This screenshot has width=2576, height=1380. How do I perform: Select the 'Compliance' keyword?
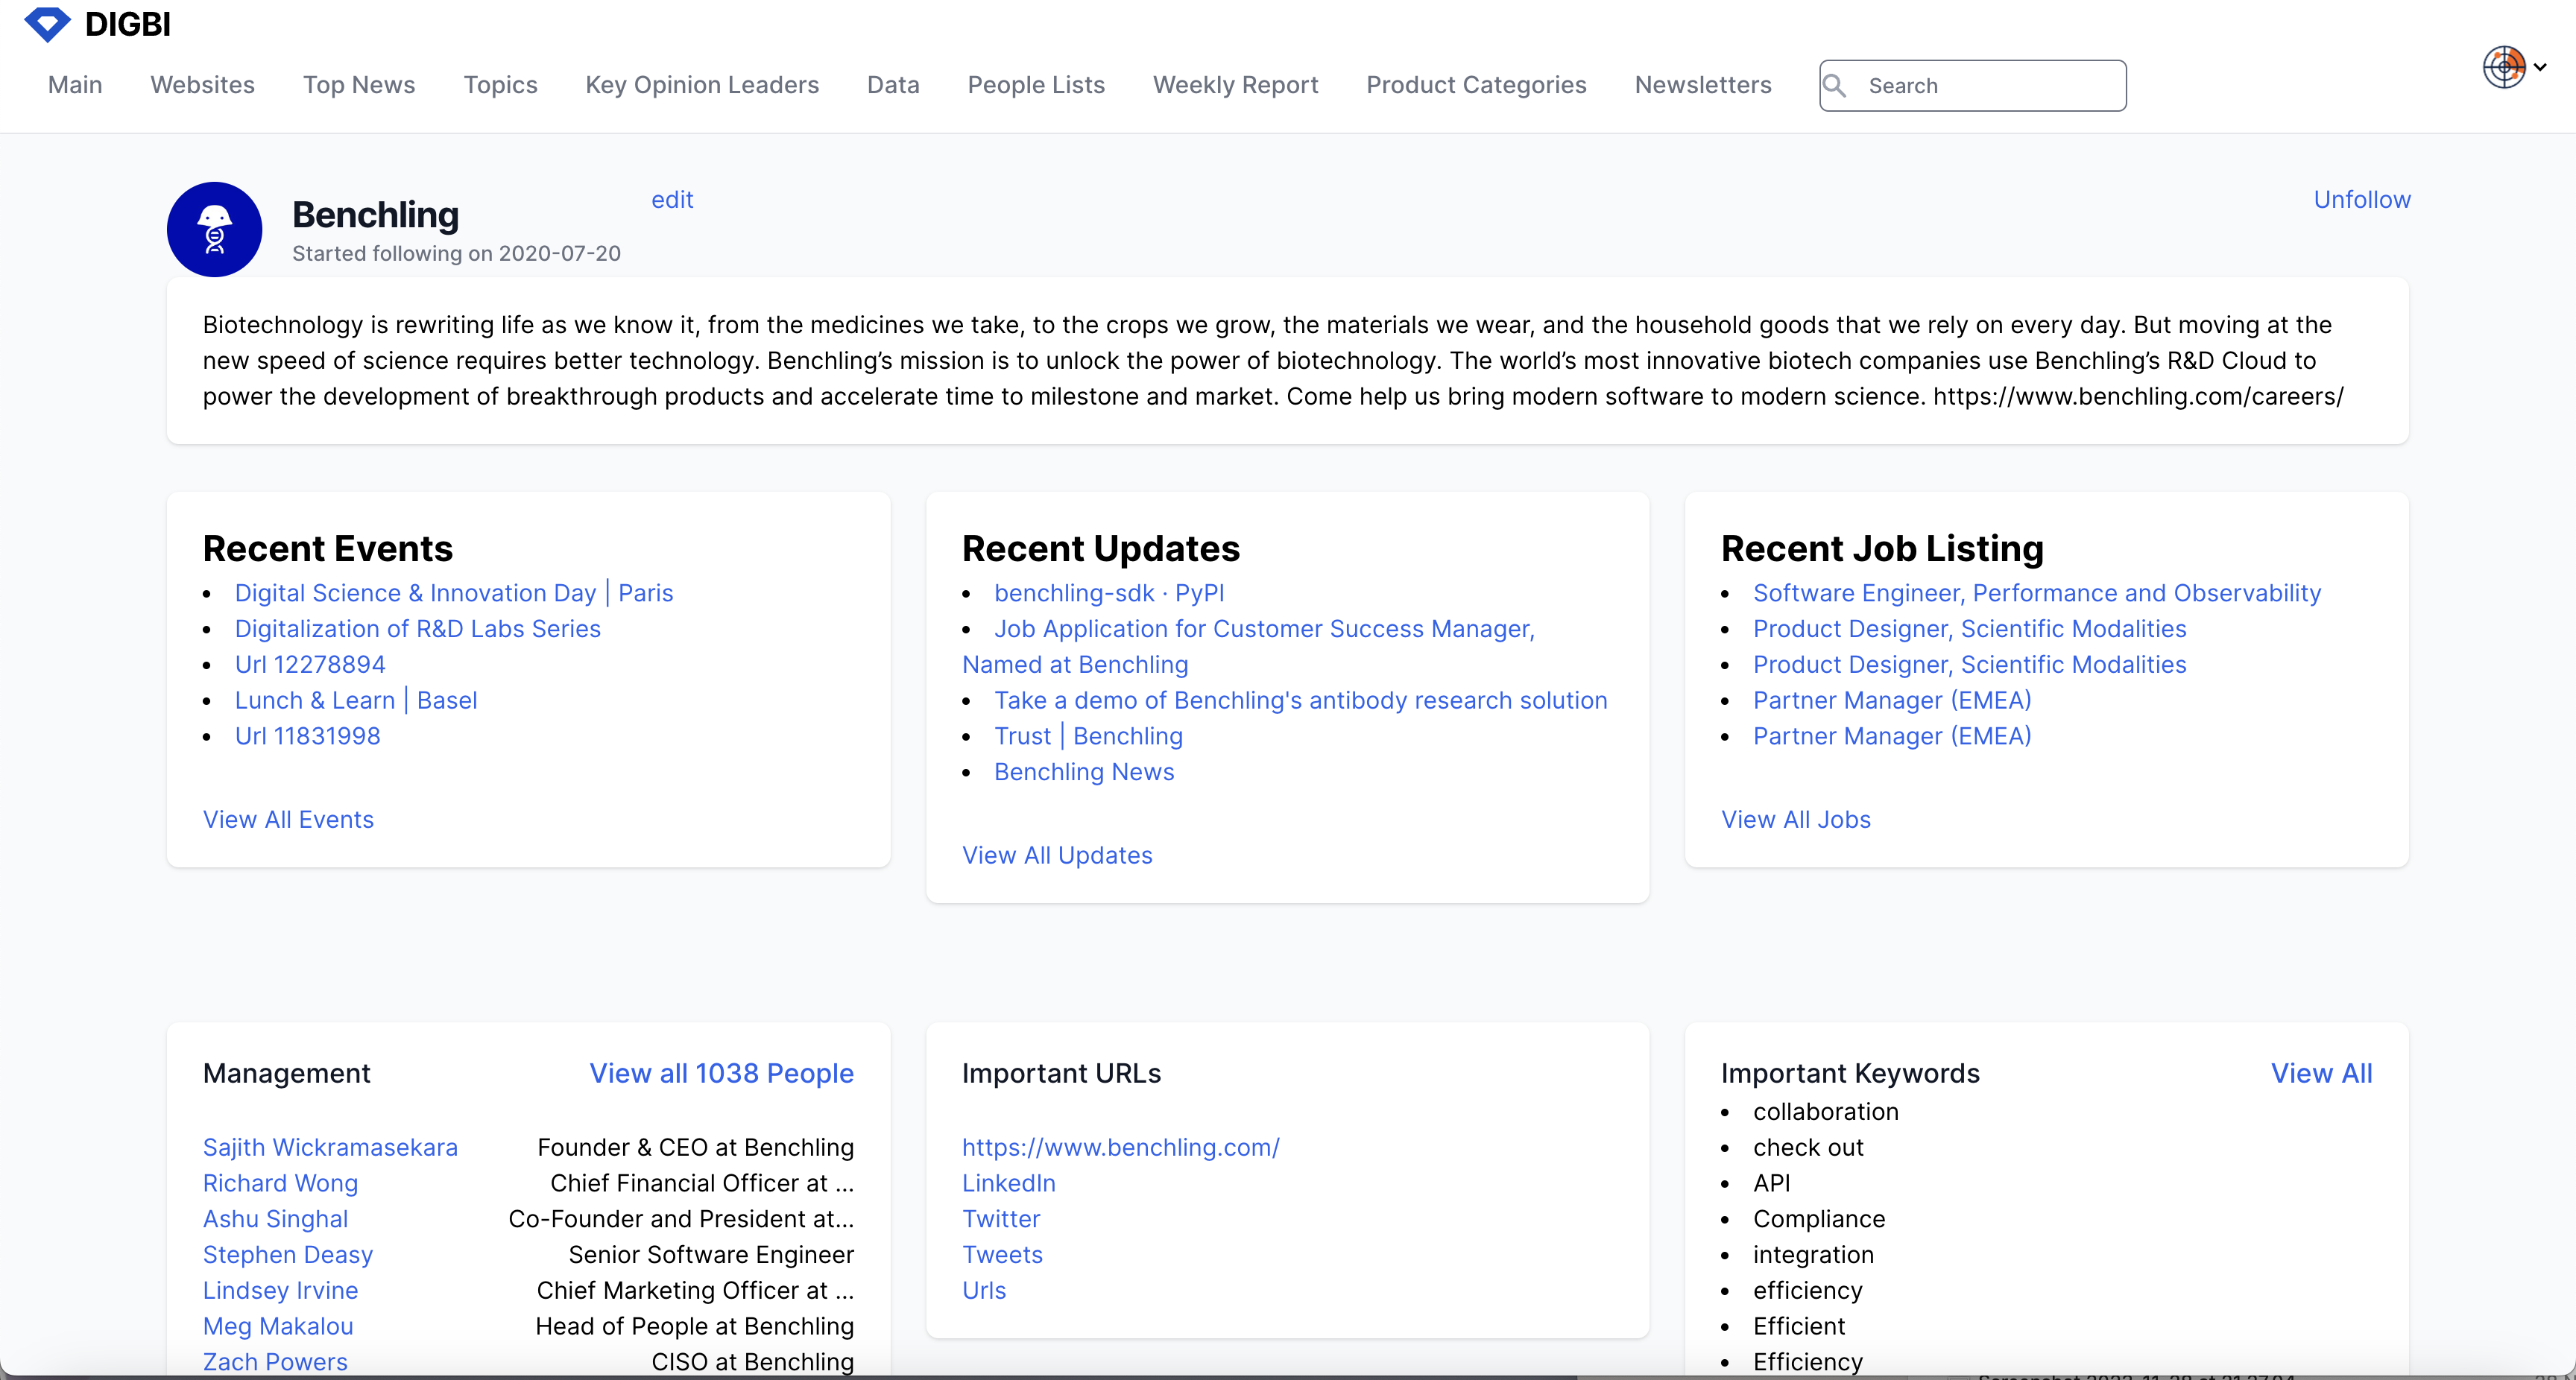coord(1818,1220)
